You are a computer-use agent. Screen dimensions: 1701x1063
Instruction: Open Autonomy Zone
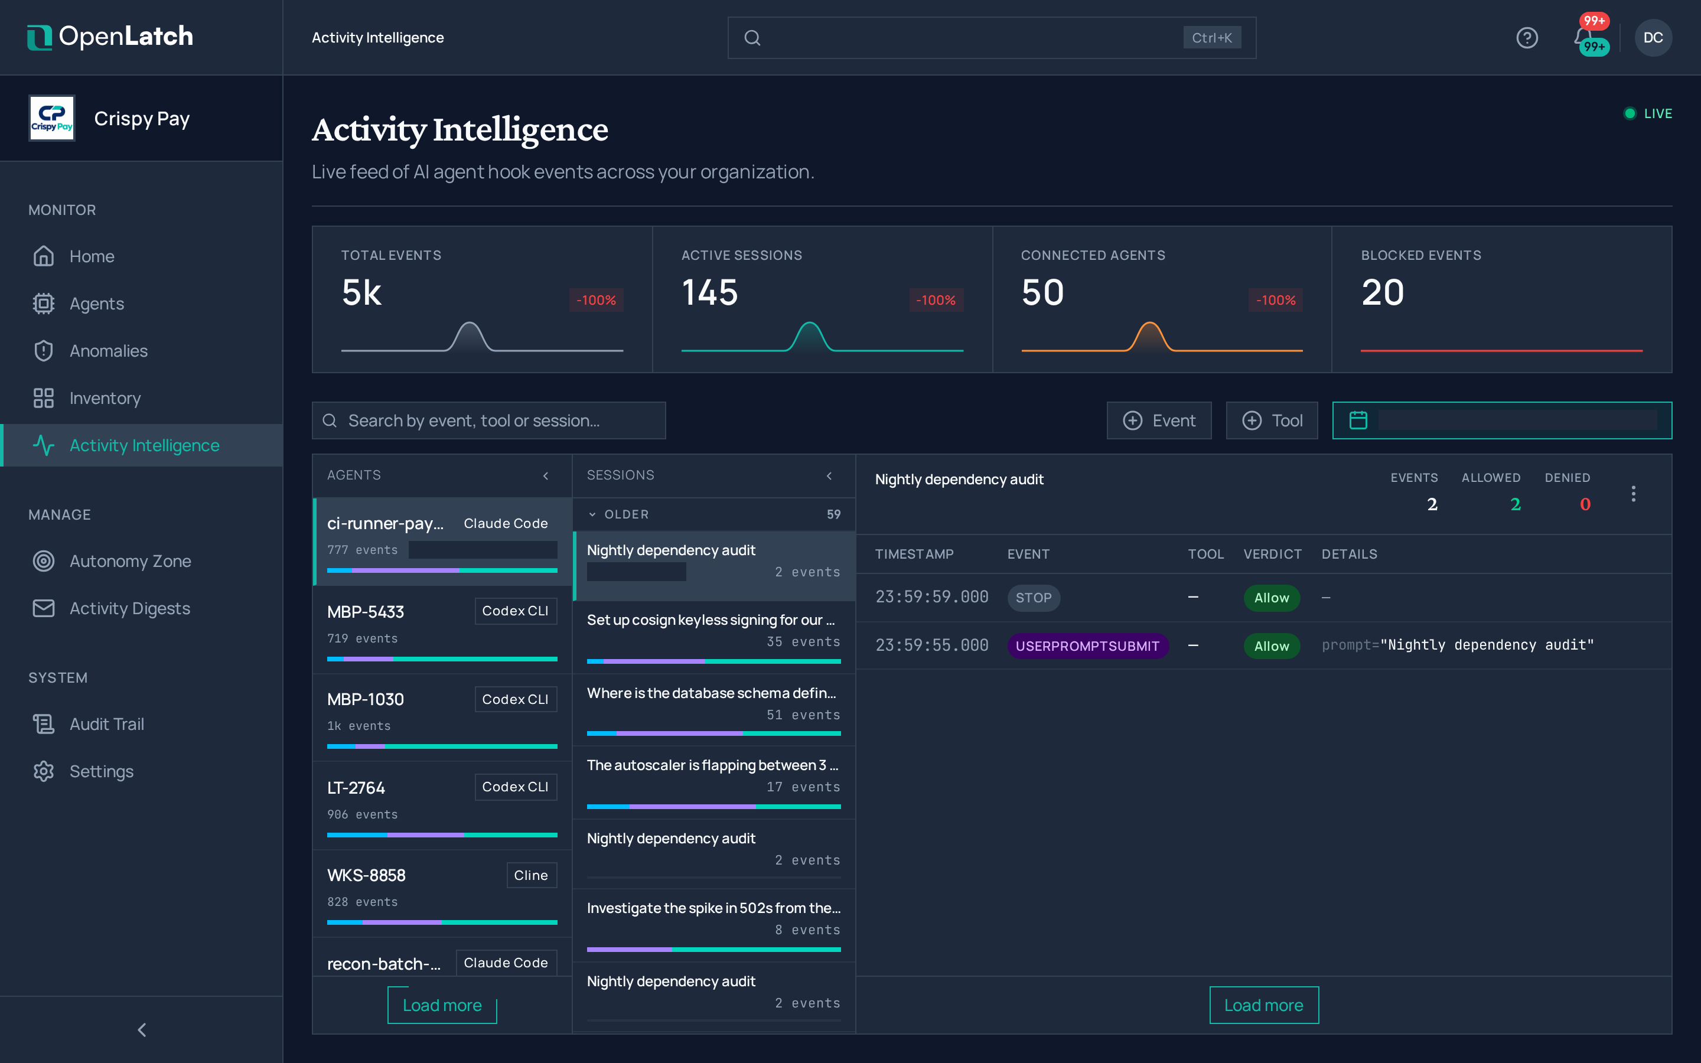pyautogui.click(x=141, y=561)
